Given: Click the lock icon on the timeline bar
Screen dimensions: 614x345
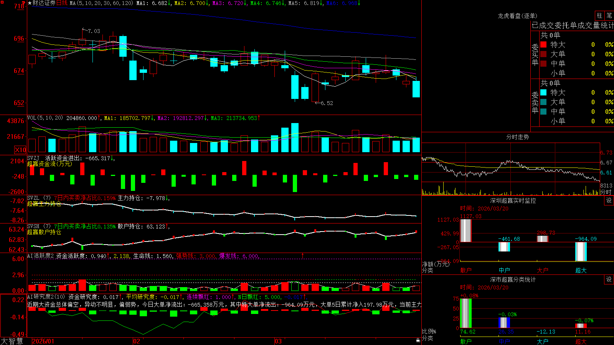Looking at the screenshot, I should (x=418, y=340).
